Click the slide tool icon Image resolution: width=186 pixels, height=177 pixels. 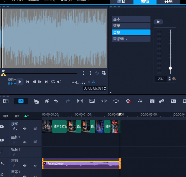[x=116, y=101]
